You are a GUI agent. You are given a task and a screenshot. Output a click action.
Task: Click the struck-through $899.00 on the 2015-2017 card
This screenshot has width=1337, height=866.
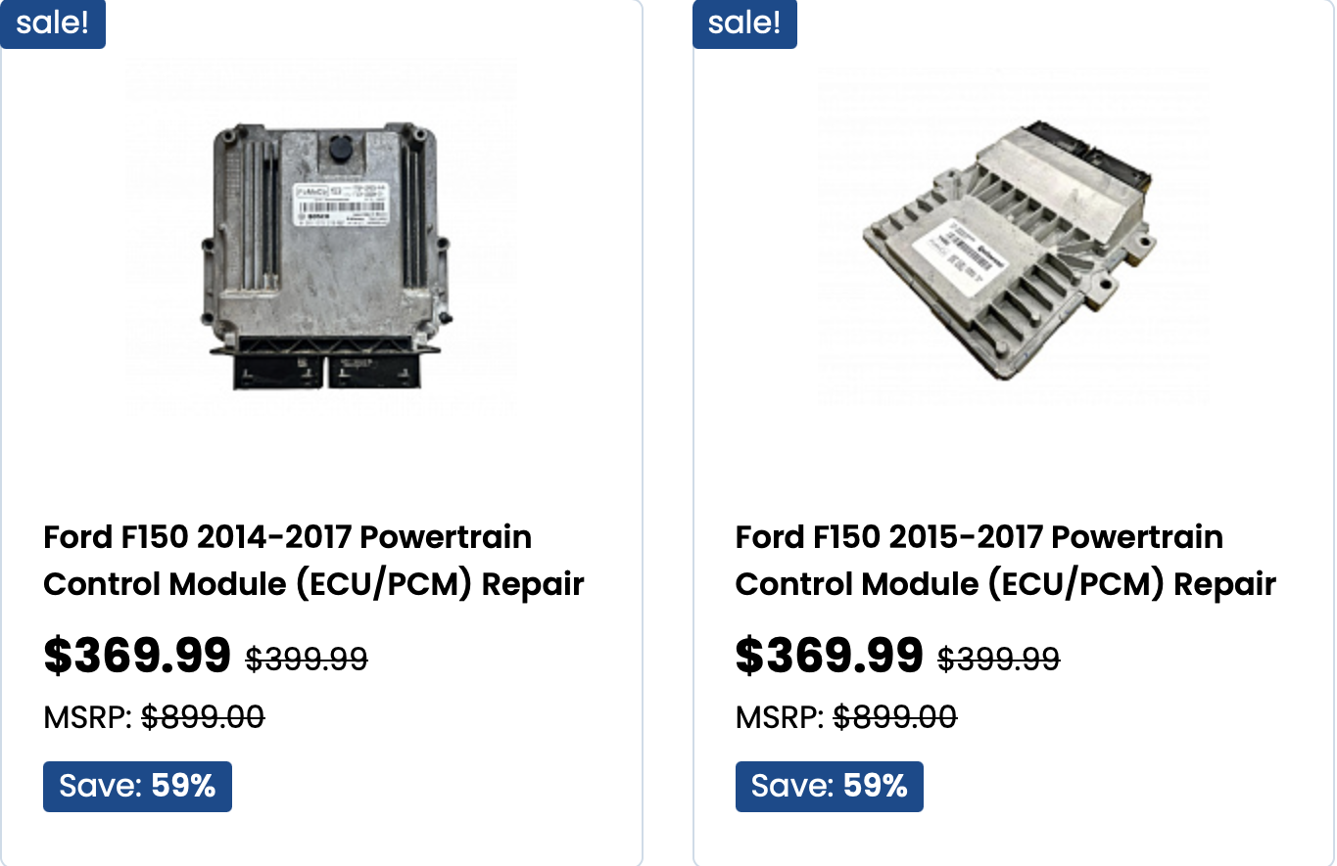pyautogui.click(x=894, y=718)
